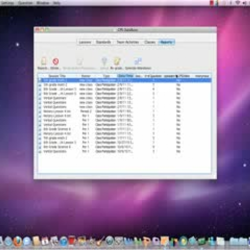Select the '7th grade math 2' session row

click(124, 138)
